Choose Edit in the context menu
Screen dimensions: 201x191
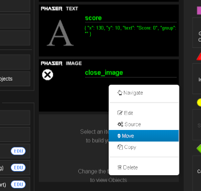pyautogui.click(x=144, y=113)
